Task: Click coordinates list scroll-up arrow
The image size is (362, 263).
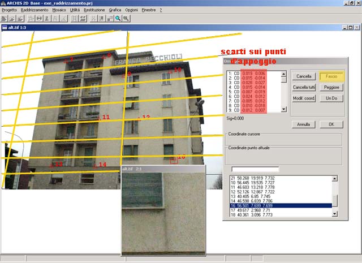Action: (335, 178)
